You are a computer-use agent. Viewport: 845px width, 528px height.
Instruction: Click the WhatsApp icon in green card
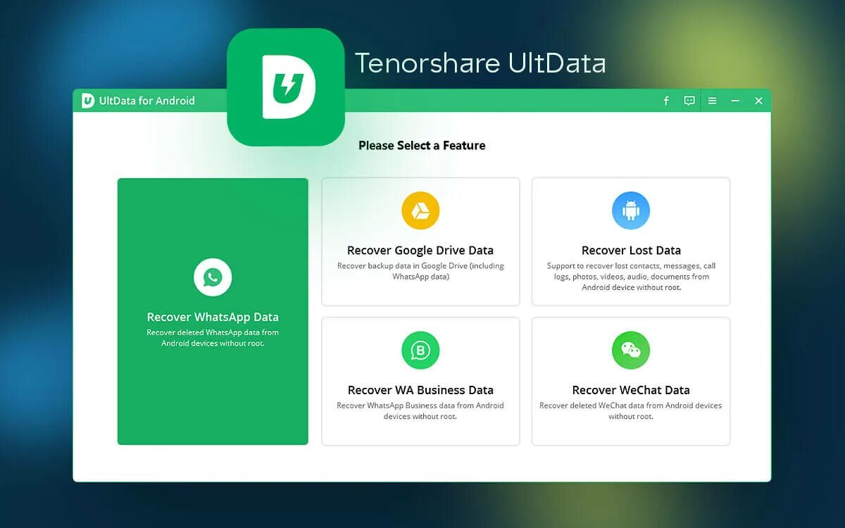coord(213,277)
